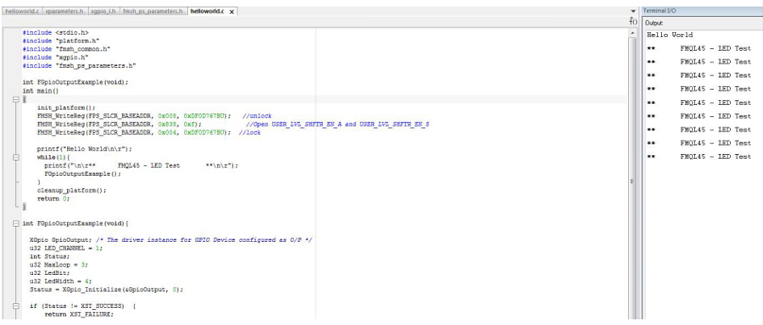763x325 pixels.
Task: Select the active helloworld.c tab
Action: pos(207,11)
